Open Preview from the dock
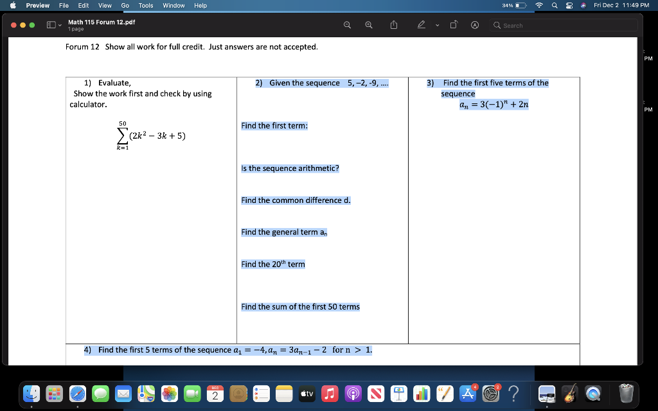Viewport: 658px width, 411px height. 547,394
